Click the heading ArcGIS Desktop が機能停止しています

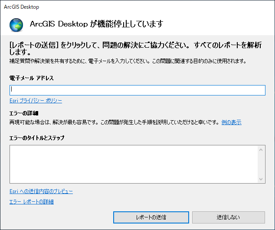click(x=96, y=24)
